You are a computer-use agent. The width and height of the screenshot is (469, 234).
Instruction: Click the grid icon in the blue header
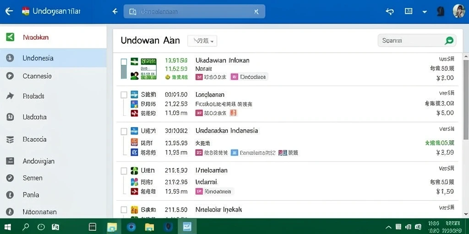[408, 11]
